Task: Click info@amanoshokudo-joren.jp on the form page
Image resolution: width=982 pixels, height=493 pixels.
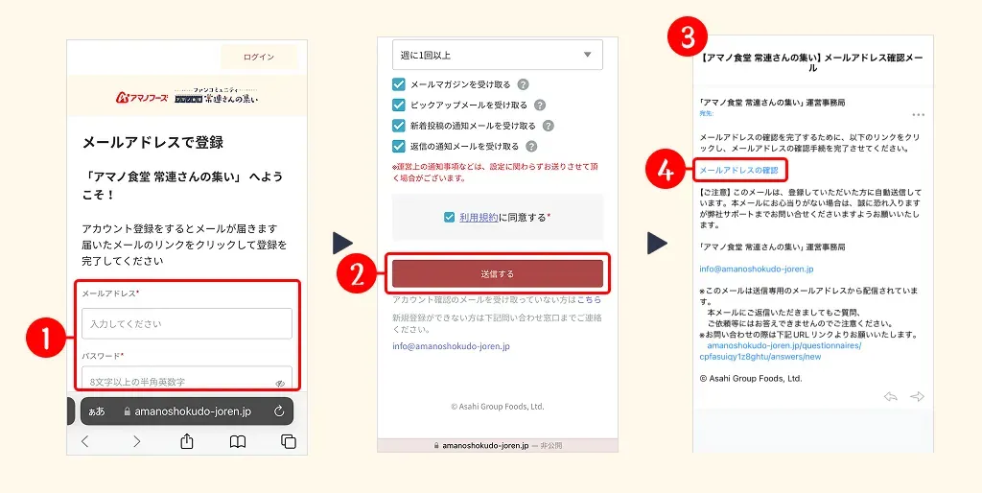Action: 451,346
